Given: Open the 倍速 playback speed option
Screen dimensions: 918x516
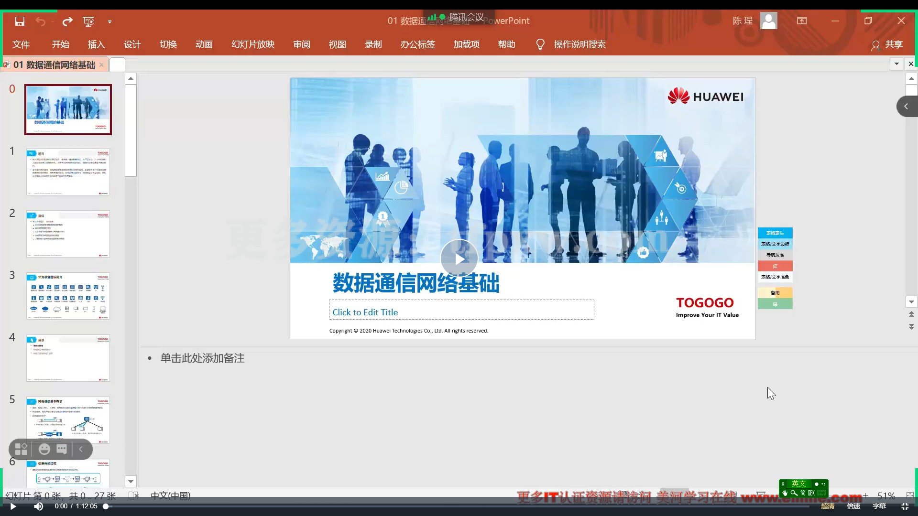Looking at the screenshot, I should (x=853, y=505).
